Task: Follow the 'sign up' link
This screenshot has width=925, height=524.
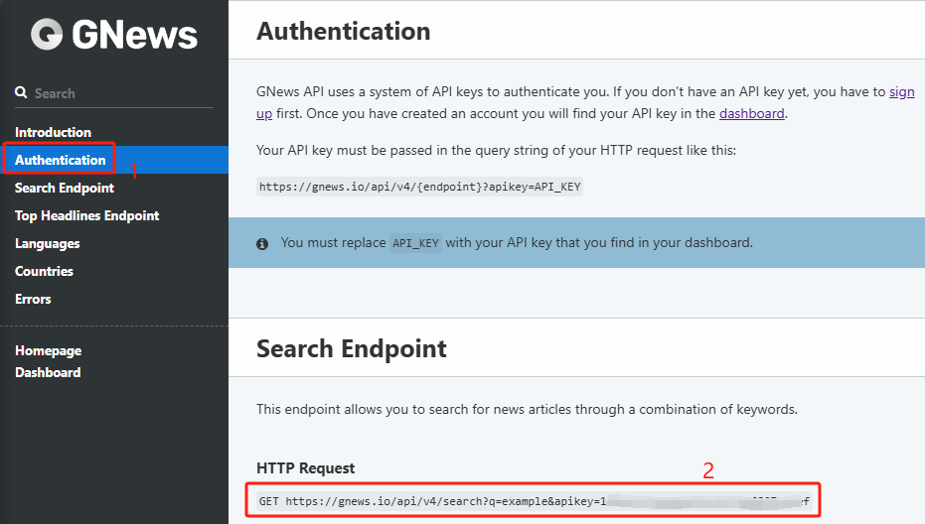Action: [x=902, y=92]
